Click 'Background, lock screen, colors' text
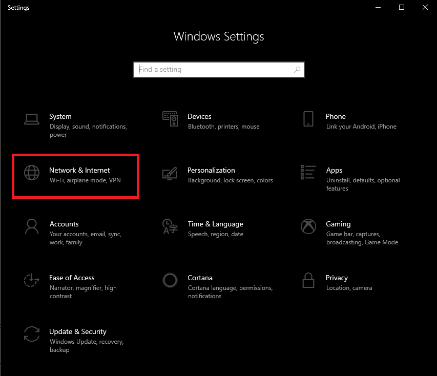Image resolution: width=437 pixels, height=376 pixels. 230,180
